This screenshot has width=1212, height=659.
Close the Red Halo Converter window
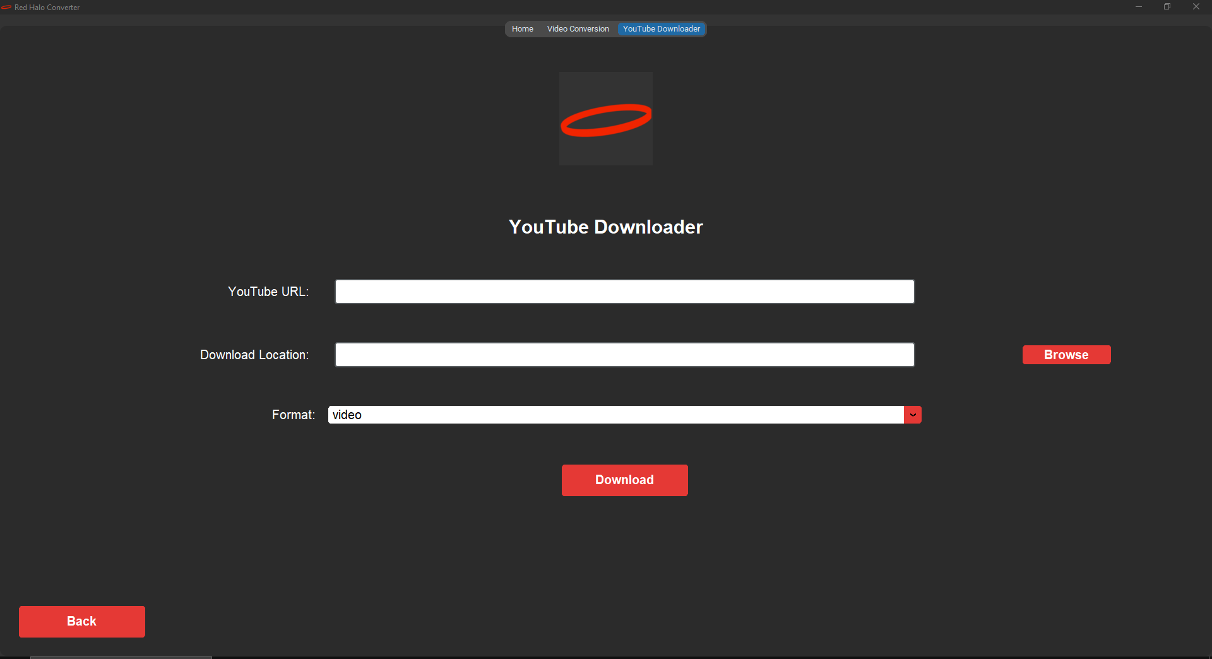tap(1196, 7)
